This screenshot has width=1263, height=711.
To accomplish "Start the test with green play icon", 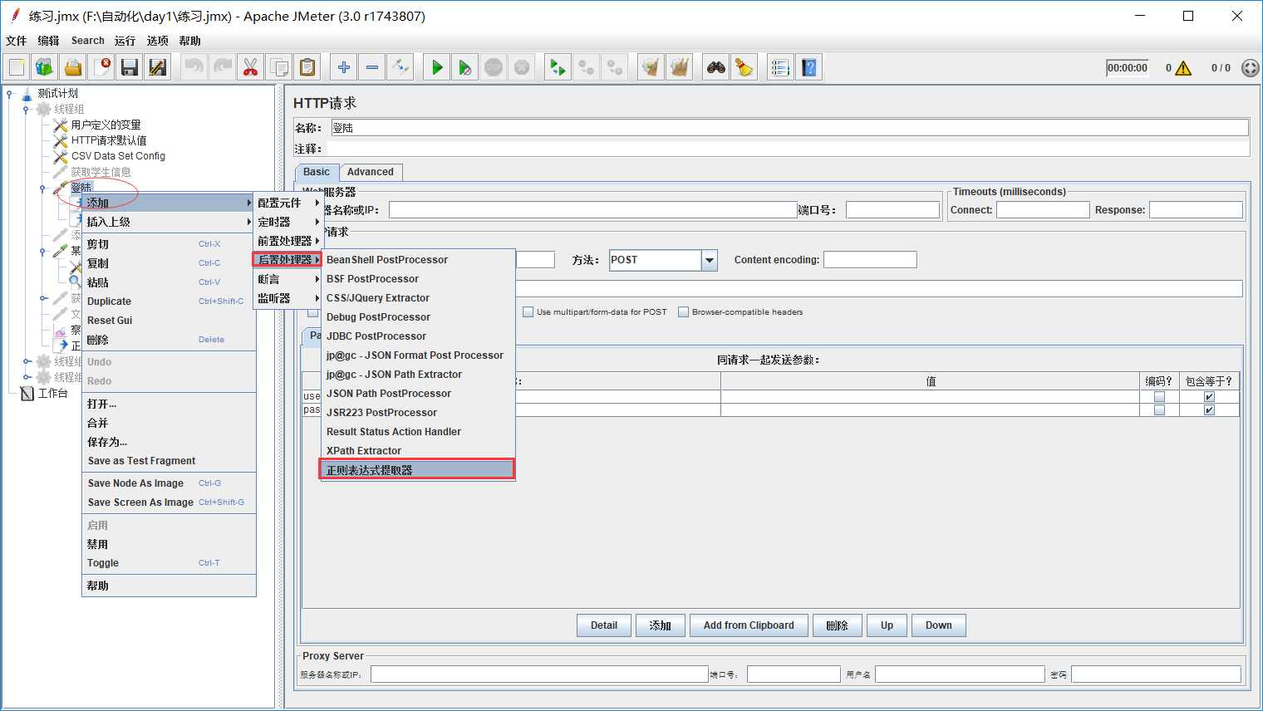I will click(x=436, y=67).
